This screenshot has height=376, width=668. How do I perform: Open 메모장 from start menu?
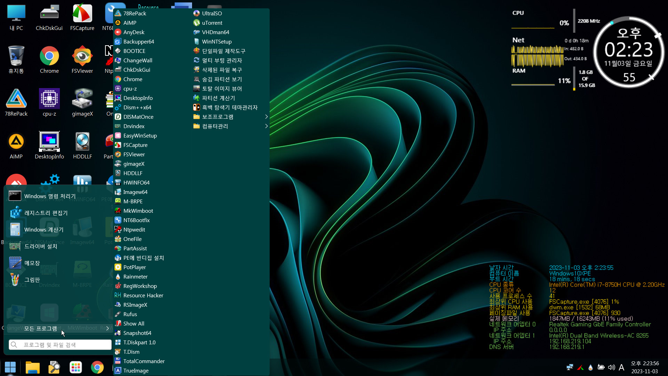(x=57, y=263)
